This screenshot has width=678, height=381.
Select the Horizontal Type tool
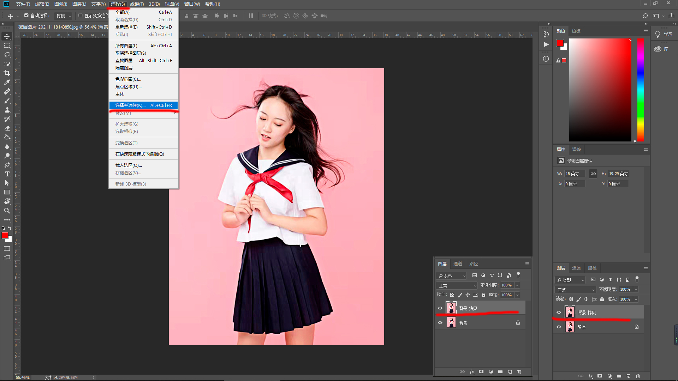tap(7, 174)
